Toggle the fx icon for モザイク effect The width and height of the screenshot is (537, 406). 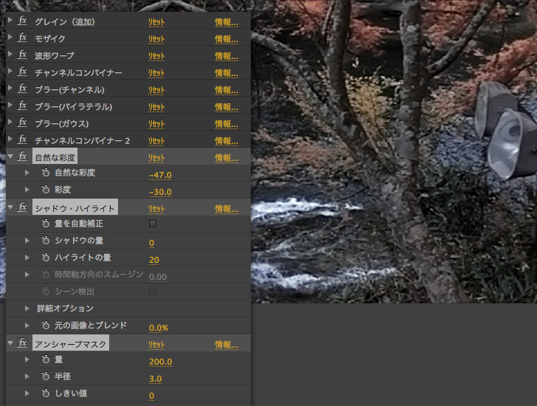tap(23, 38)
